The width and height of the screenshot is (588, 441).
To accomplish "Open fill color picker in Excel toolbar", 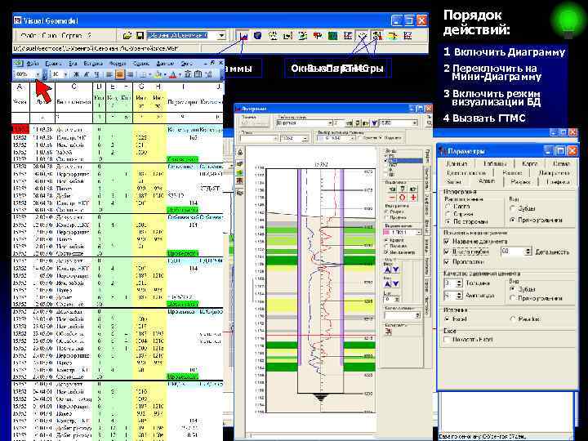I will 158,74.
